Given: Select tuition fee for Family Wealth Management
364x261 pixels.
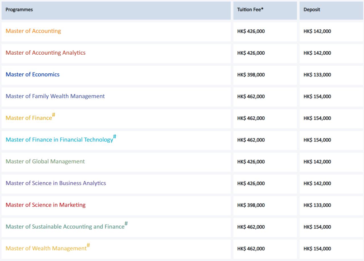Looking at the screenshot, I should click(251, 96).
